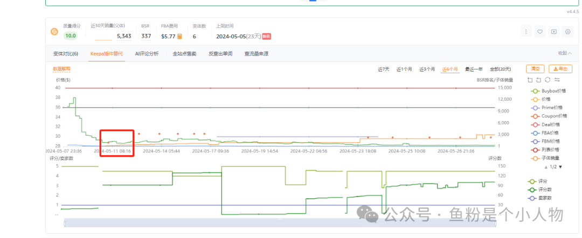582x238 pixels.
Task: Click the video tutorial play icon
Action: click(x=553, y=32)
